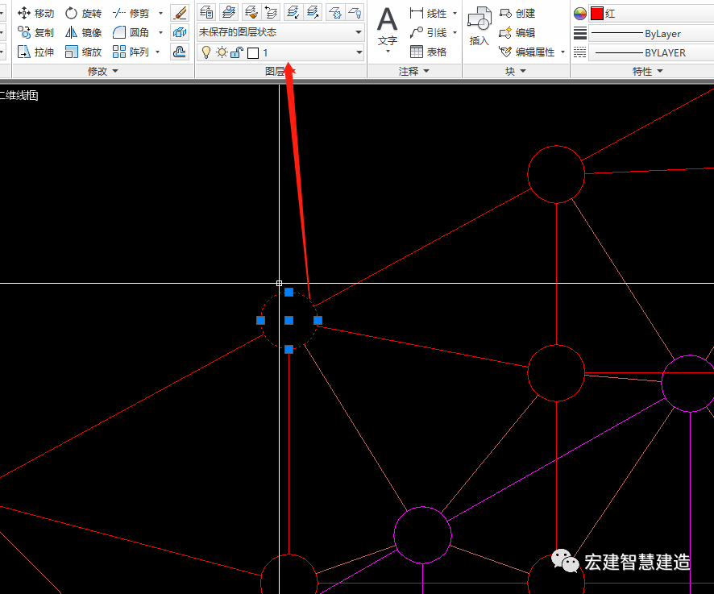The width and height of the screenshot is (714, 594).
Task: Click Create block (创建)
Action: [x=517, y=13]
